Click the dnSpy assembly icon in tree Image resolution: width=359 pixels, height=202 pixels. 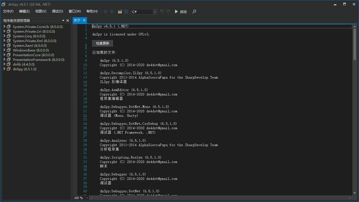(9, 69)
